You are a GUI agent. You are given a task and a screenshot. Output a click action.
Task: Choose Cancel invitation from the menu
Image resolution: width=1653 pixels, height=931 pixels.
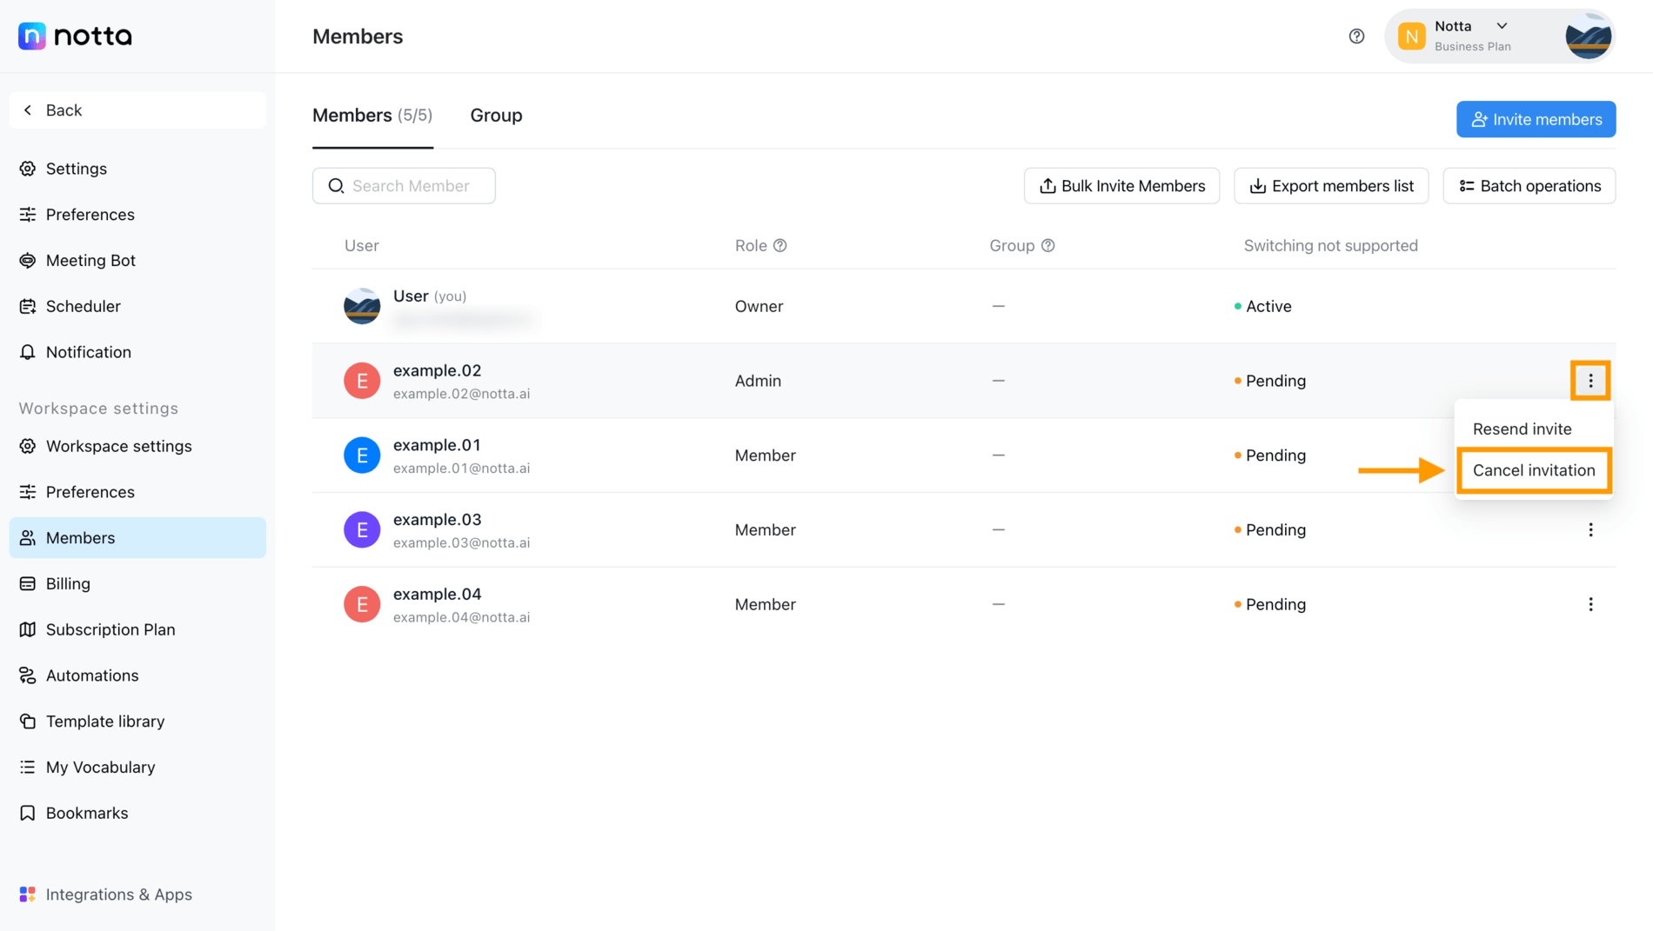[x=1534, y=470]
